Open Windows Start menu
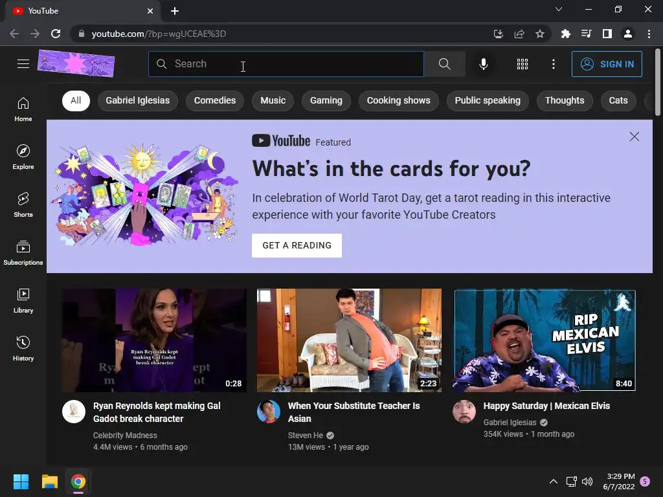The image size is (663, 497). [21, 481]
